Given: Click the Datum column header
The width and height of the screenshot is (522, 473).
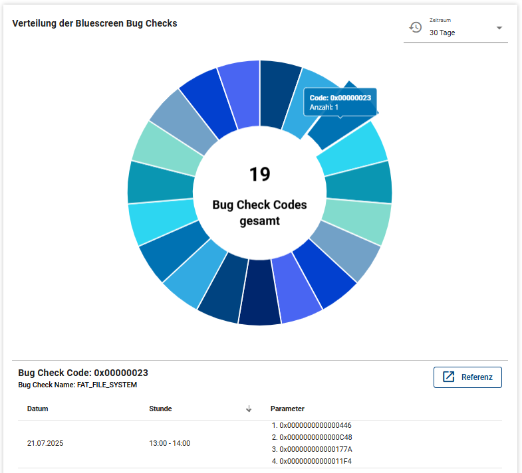Looking at the screenshot, I should 38,409.
